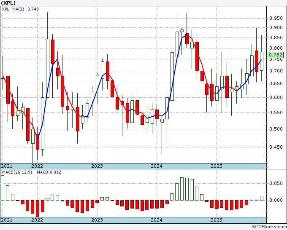Select 2021 on the price chart timeline

7,166
